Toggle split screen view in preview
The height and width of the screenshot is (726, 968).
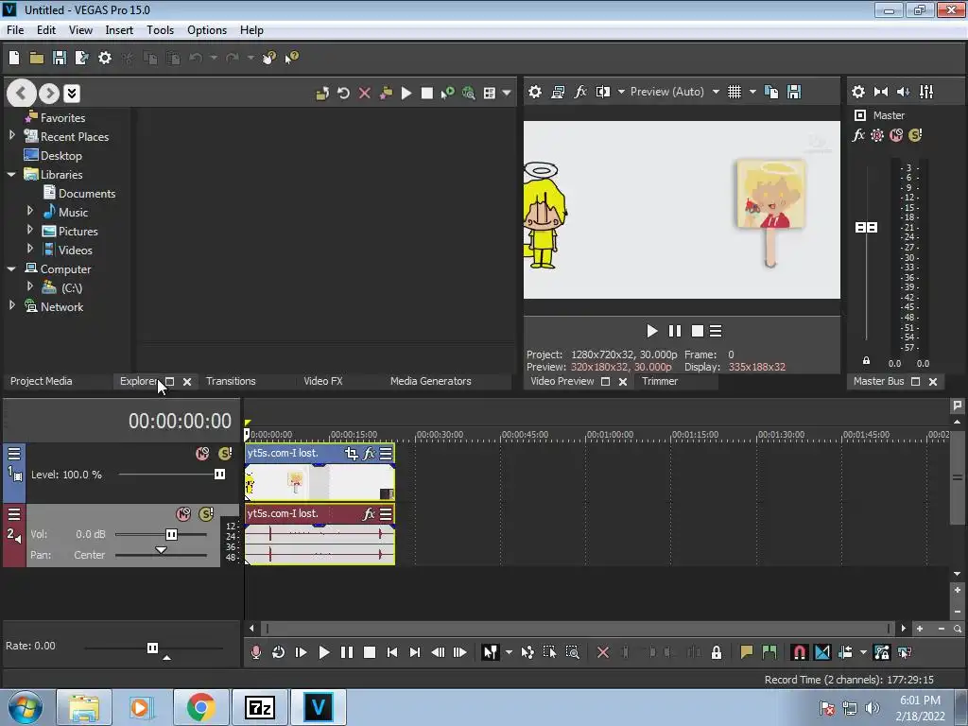click(x=602, y=92)
